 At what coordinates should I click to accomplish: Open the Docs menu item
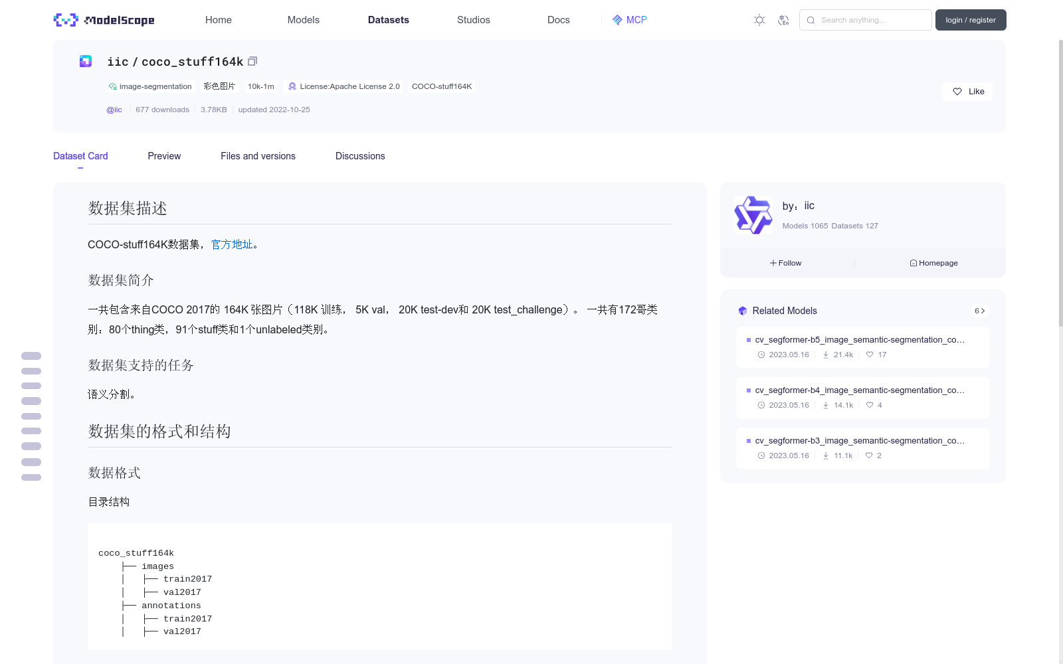[x=559, y=20]
